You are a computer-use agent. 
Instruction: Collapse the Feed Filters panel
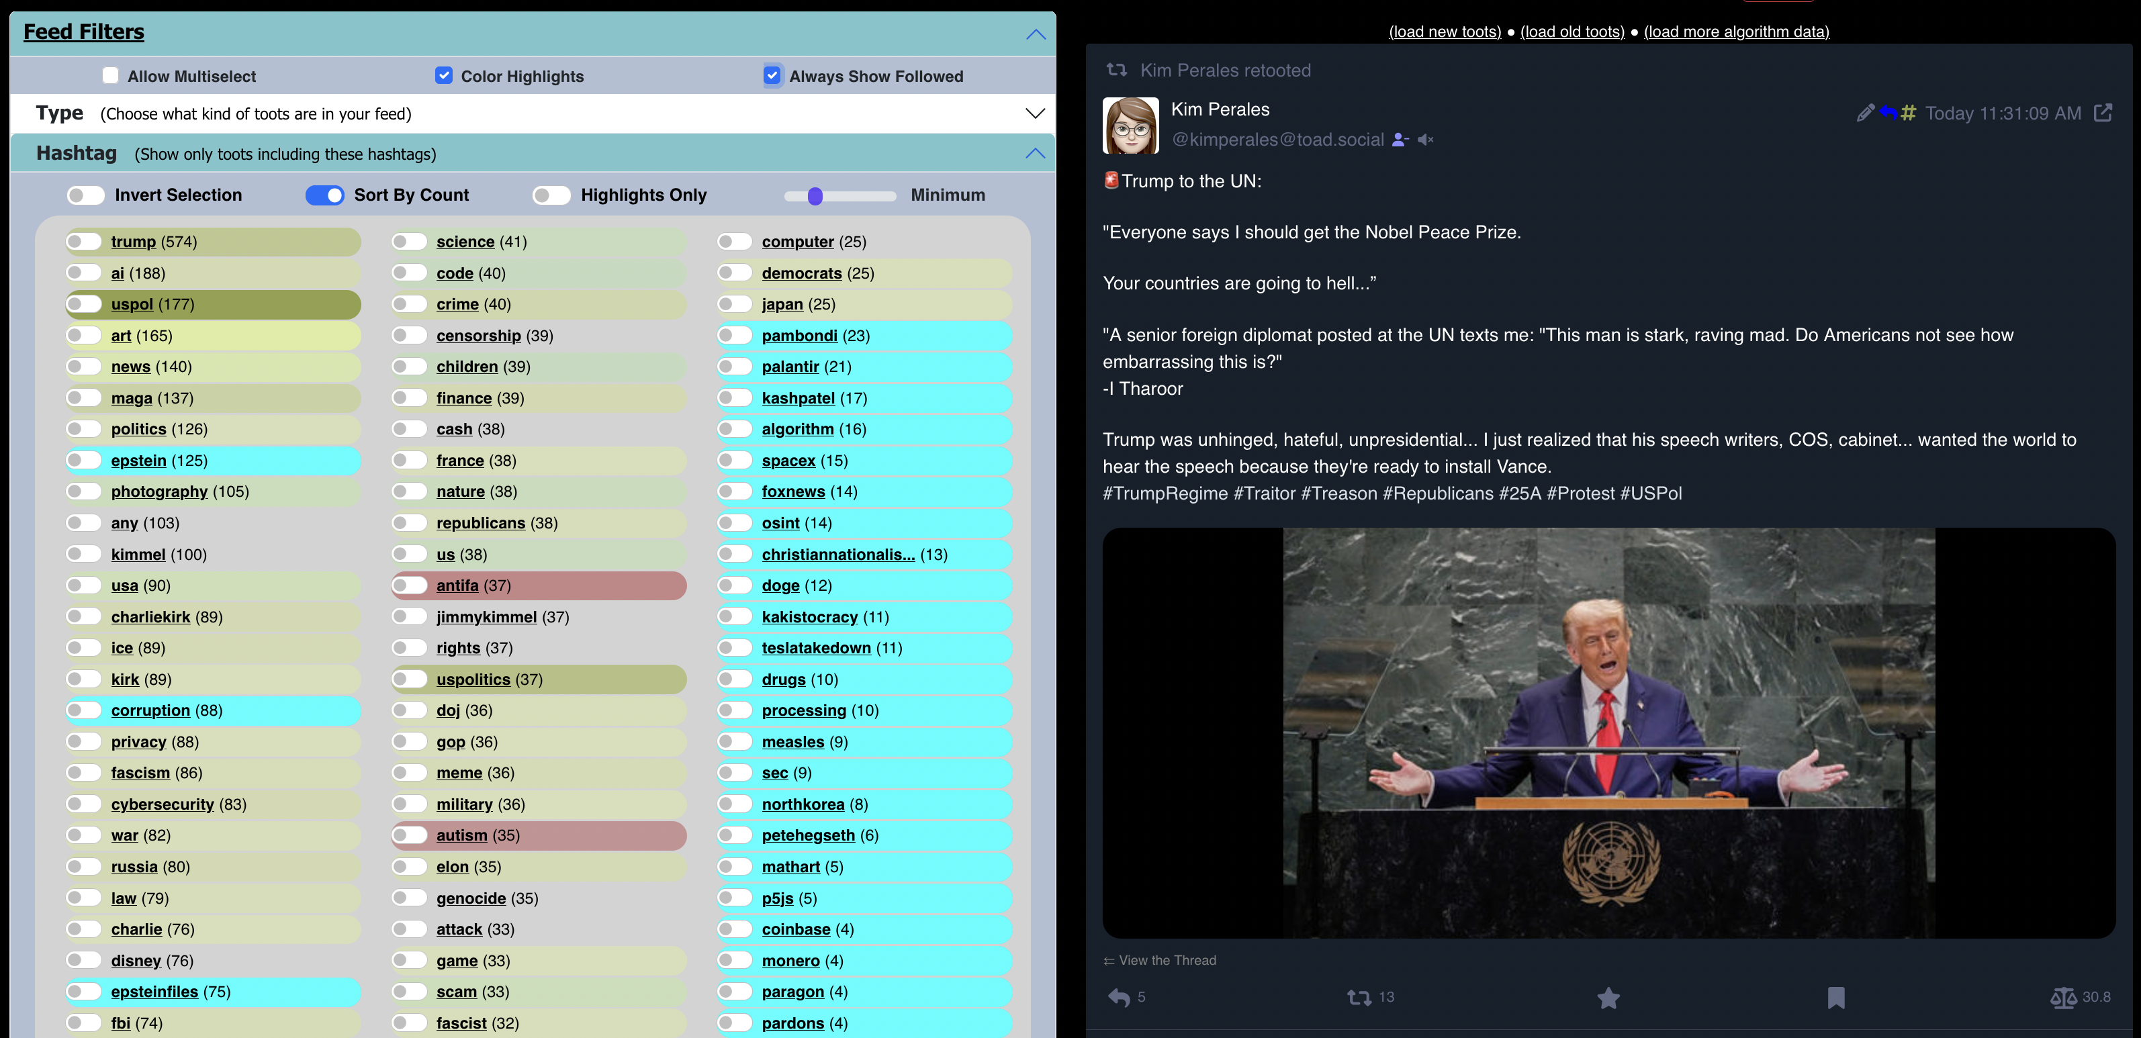coord(1035,34)
